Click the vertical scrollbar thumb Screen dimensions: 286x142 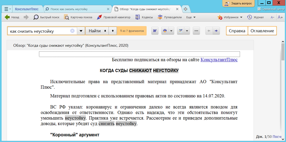283,52
